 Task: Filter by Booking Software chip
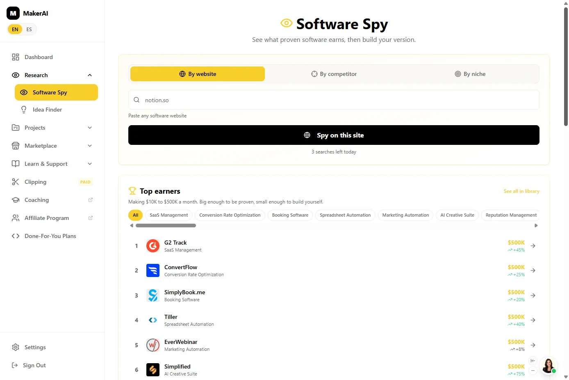(x=290, y=215)
